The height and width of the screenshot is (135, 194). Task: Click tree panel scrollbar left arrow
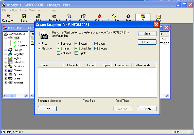pos(5,96)
